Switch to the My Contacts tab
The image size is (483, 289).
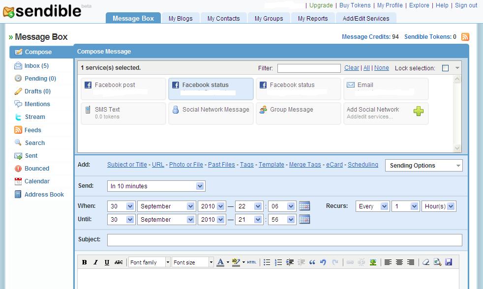pos(224,18)
